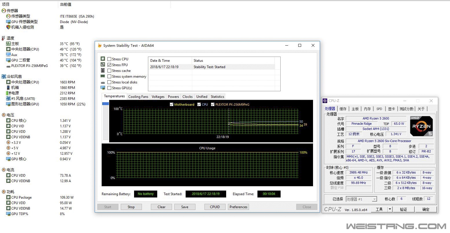Click the fan icon beside 冷却风扇
The width and height of the screenshot is (450, 233).
3,77
